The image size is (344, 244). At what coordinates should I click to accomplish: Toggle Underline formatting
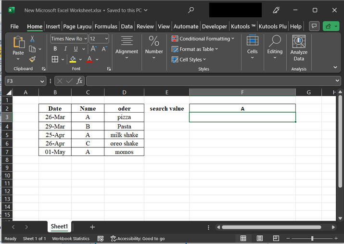click(76, 49)
